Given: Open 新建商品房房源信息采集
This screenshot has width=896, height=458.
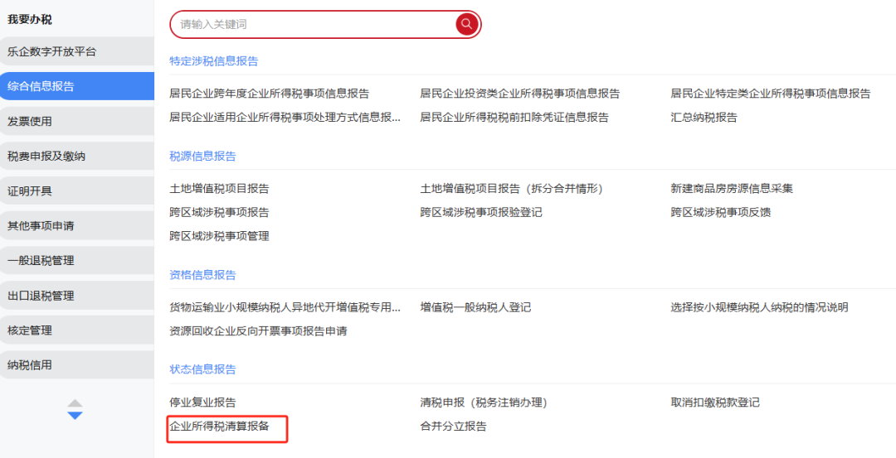Looking at the screenshot, I should pyautogui.click(x=732, y=189).
